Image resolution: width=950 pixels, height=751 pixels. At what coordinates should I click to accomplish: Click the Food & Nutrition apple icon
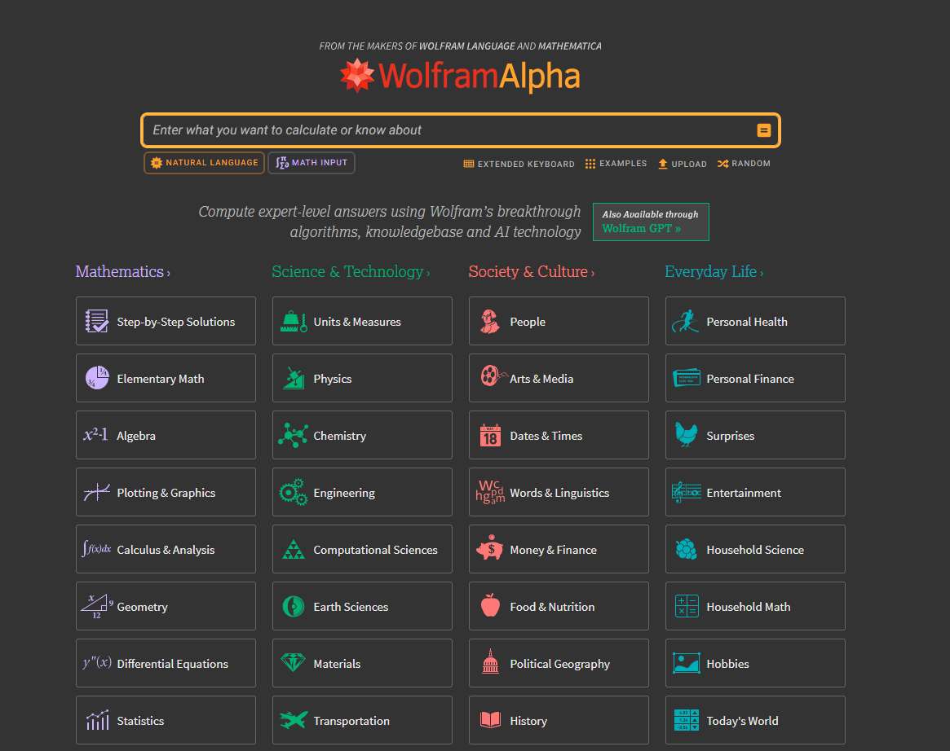[490, 605]
